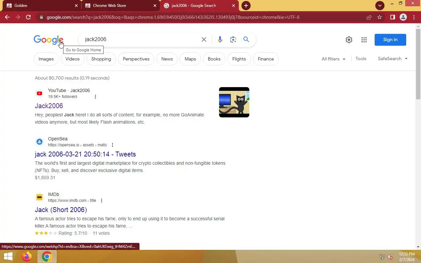Open the SafeSearch dropdown

393,59
